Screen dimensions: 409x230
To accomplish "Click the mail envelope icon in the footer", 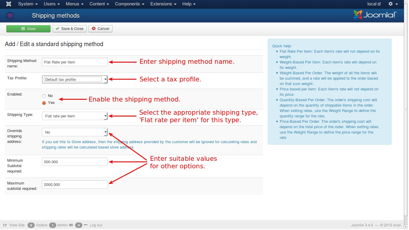I will coord(71,225).
